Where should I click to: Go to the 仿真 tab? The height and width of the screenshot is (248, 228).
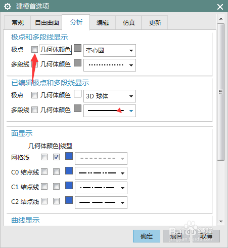coord(128,22)
